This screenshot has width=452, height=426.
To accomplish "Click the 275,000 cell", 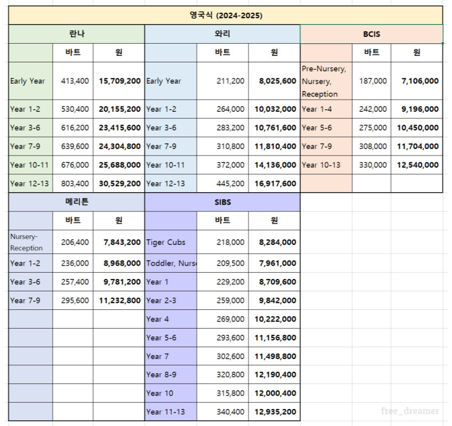I will click(372, 128).
